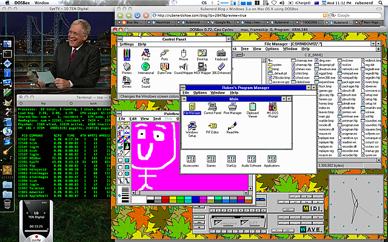
Task: Open the Main group window control-menu box
Action: point(184,99)
